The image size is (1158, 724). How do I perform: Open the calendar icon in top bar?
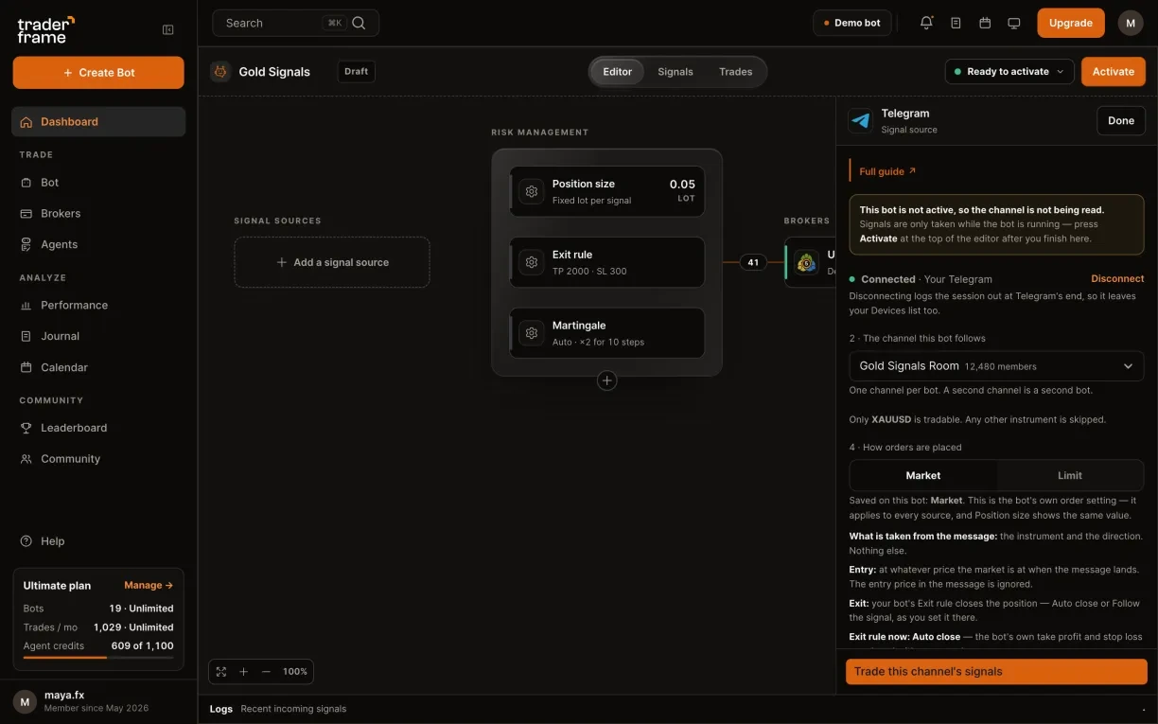pyautogui.click(x=985, y=23)
